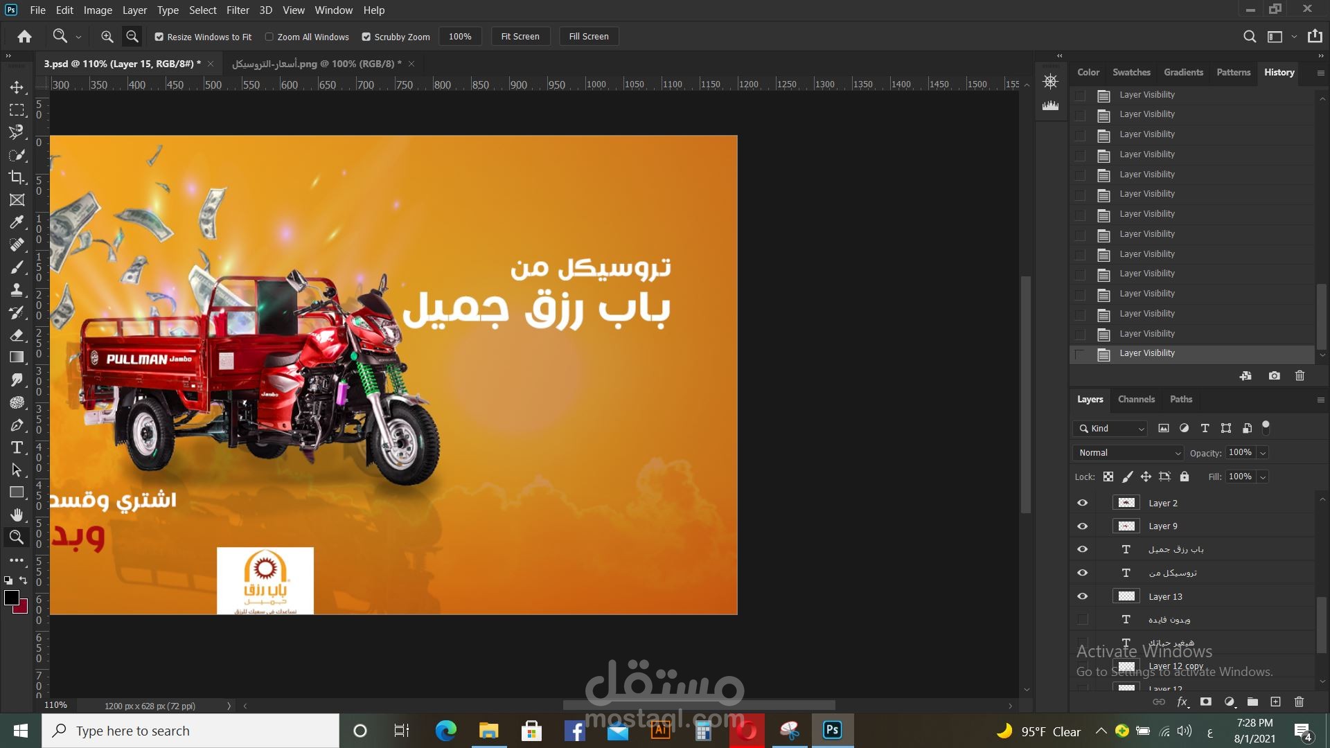This screenshot has width=1330, height=748.
Task: Click the create new layer icon
Action: click(1275, 702)
